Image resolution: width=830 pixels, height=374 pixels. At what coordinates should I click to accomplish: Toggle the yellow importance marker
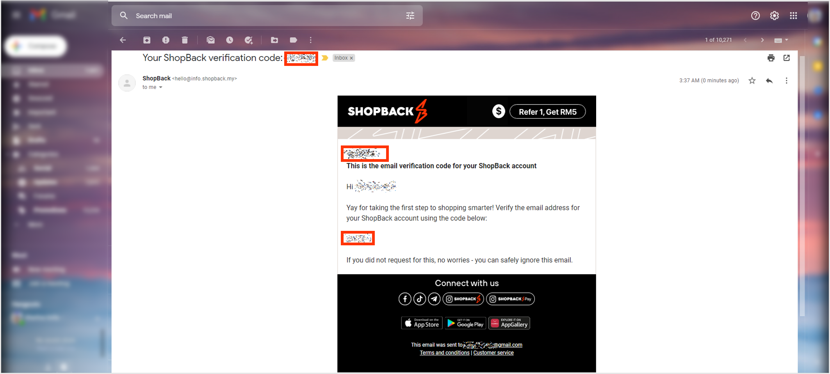point(325,58)
